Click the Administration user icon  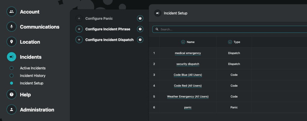click(x=11, y=110)
